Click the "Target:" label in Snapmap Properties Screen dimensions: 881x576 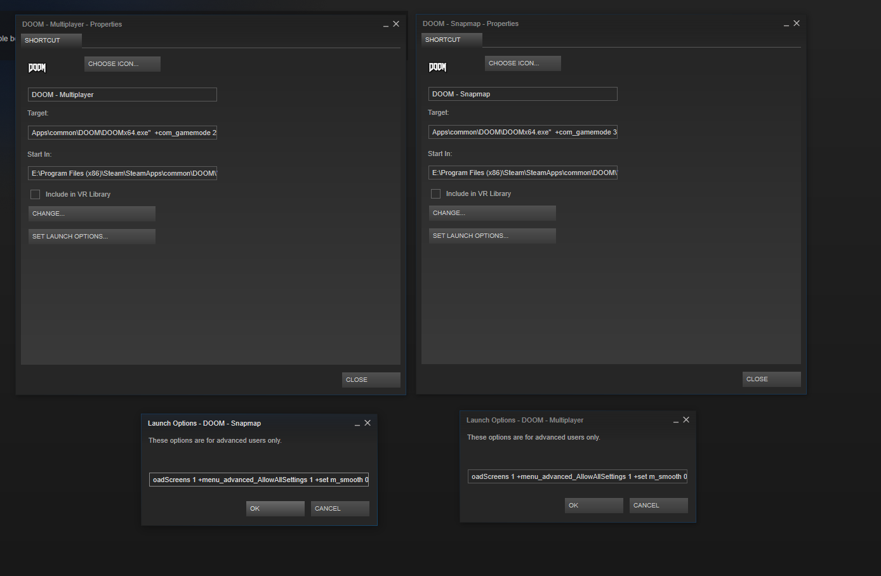point(439,113)
